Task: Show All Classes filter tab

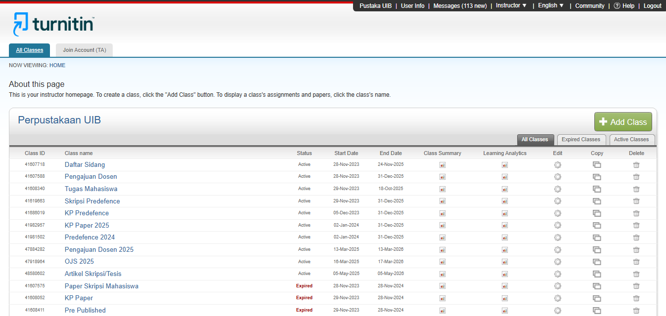Action: click(535, 139)
